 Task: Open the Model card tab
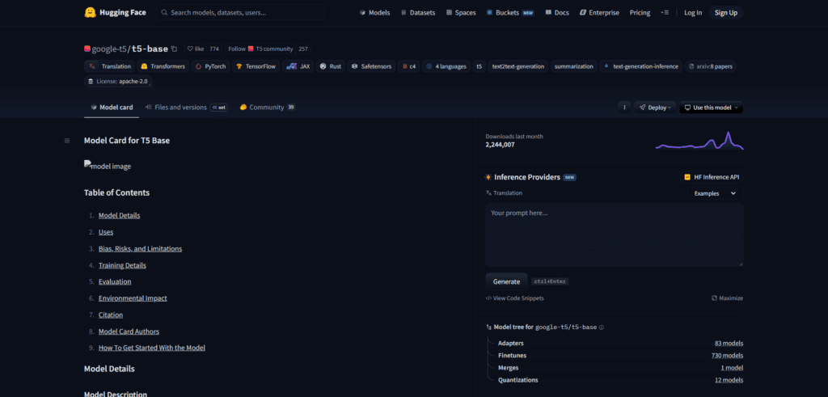[112, 108]
